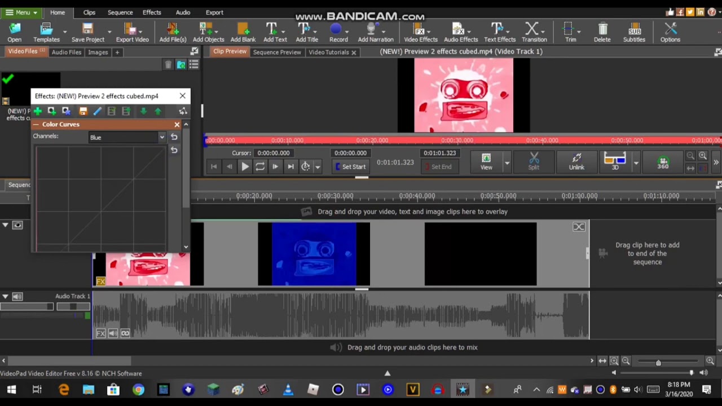Open the Transition tool
Image resolution: width=722 pixels, height=406 pixels.
pyautogui.click(x=534, y=32)
